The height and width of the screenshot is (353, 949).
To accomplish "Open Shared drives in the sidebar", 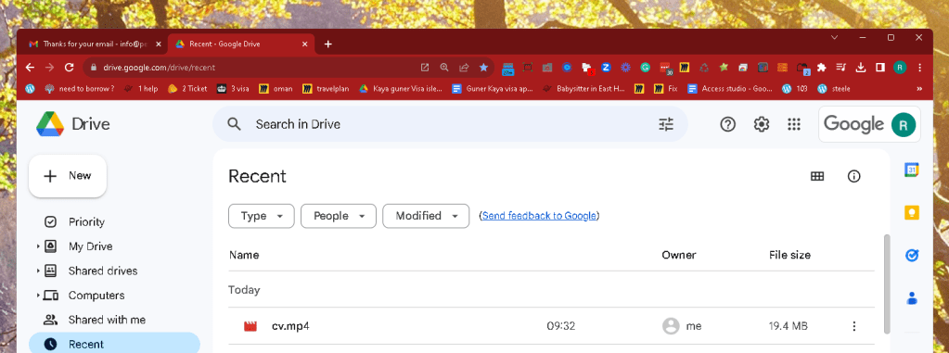I will (103, 271).
